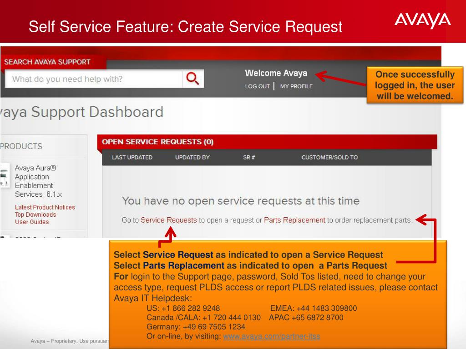The height and width of the screenshot is (349, 466).
Task: Click the CUSTOMER/SOLD TO column header
Action: (329, 157)
